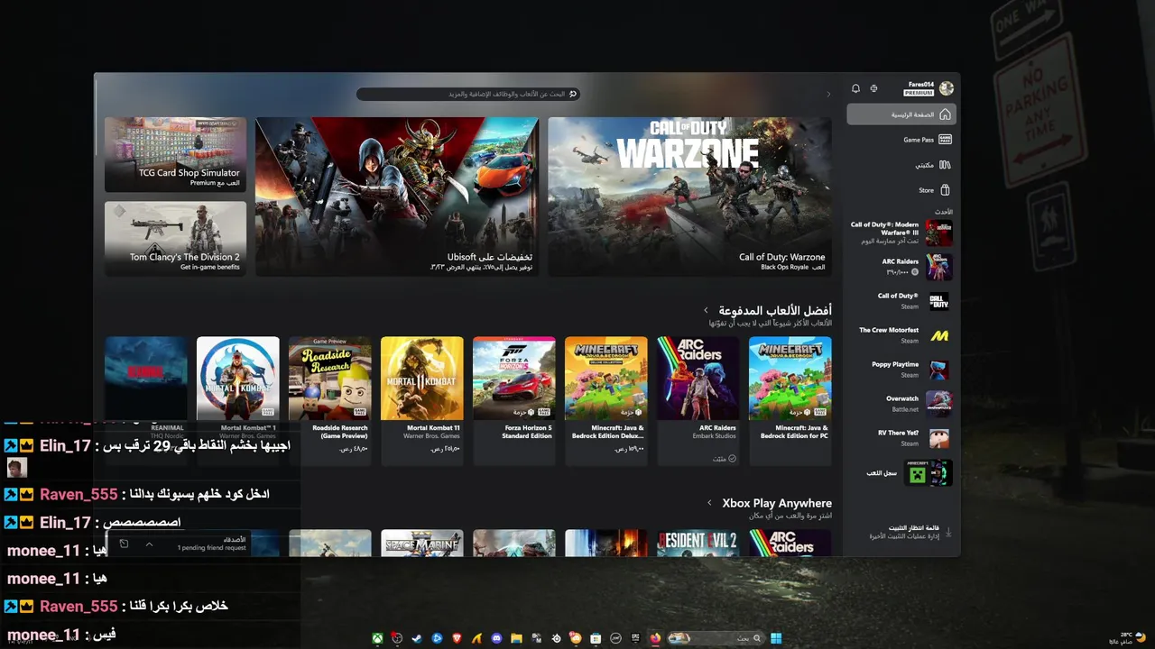The width and height of the screenshot is (1155, 649).
Task: Open Brave browser from the taskbar
Action: click(457, 638)
